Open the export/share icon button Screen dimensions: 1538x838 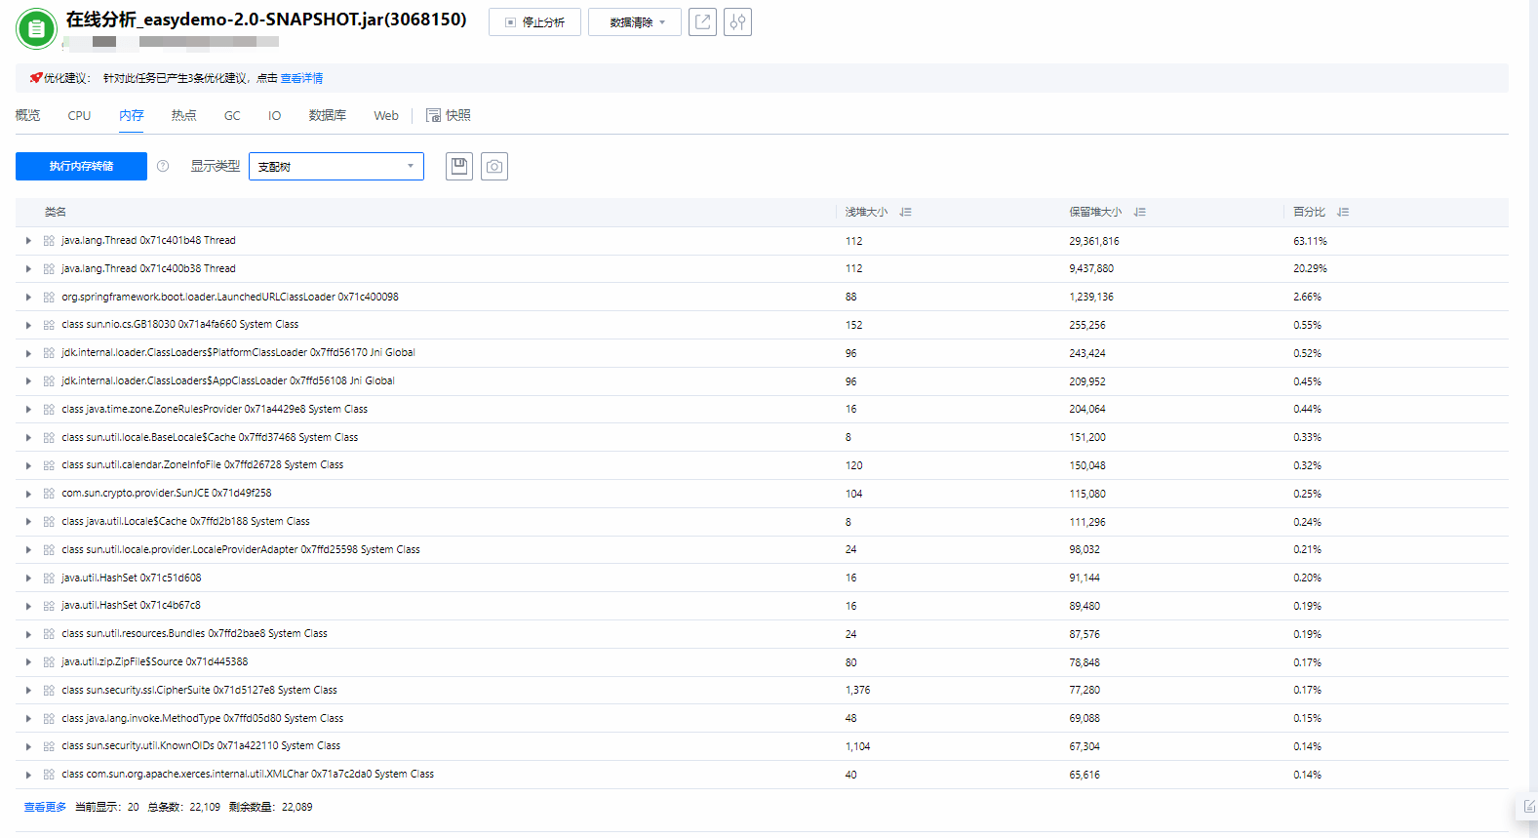pyautogui.click(x=702, y=21)
